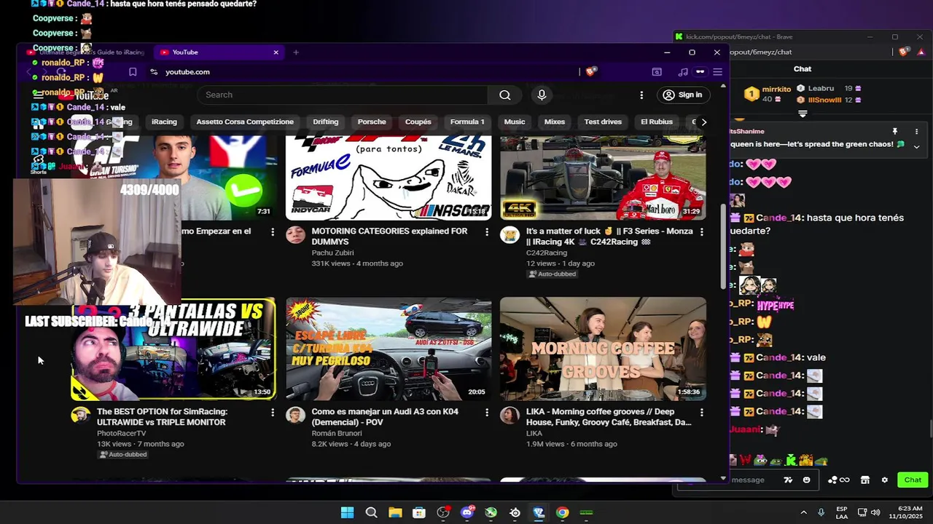Screen dimensions: 933x524
Task: Open Discord from the taskbar
Action: click(x=467, y=512)
